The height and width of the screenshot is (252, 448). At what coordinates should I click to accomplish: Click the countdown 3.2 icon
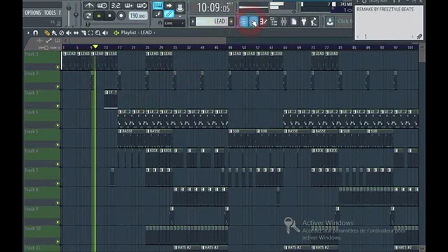click(x=115, y=6)
